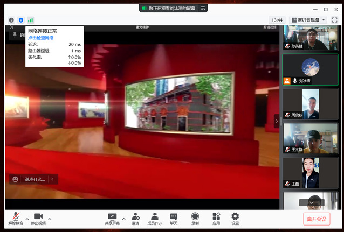Open the 共享屏幕 share screen icon
Image resolution: width=344 pixels, height=232 pixels.
[112, 217]
